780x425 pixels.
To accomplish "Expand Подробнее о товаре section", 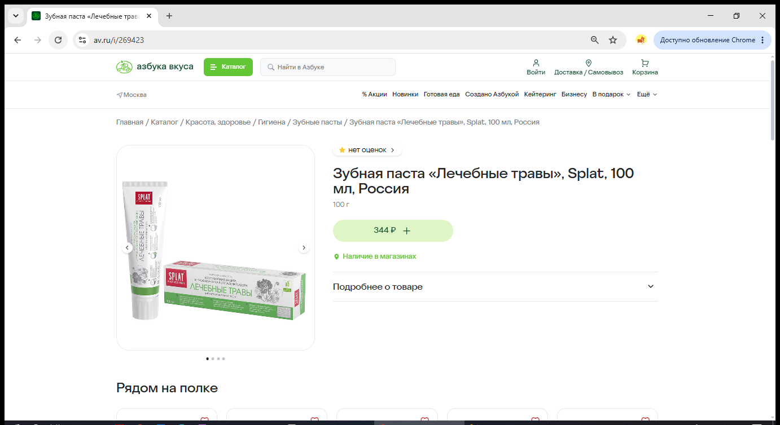I will [x=495, y=286].
